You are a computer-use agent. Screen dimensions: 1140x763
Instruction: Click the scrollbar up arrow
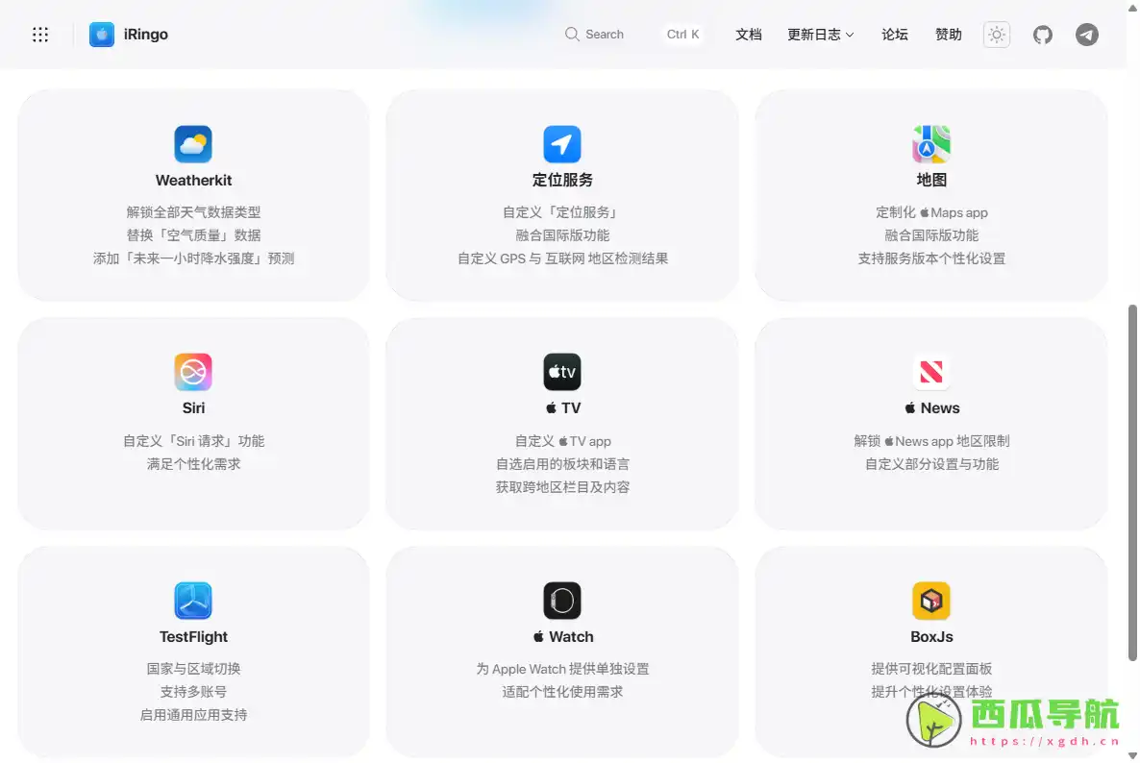[1132, 6]
